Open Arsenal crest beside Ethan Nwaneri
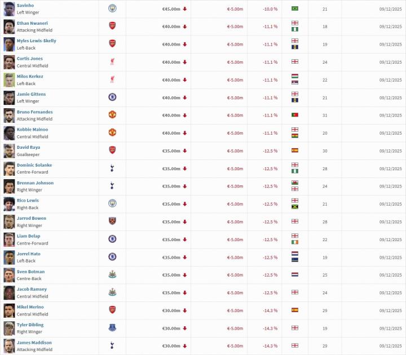Viewport: 406px width, 355px height. coord(112,26)
